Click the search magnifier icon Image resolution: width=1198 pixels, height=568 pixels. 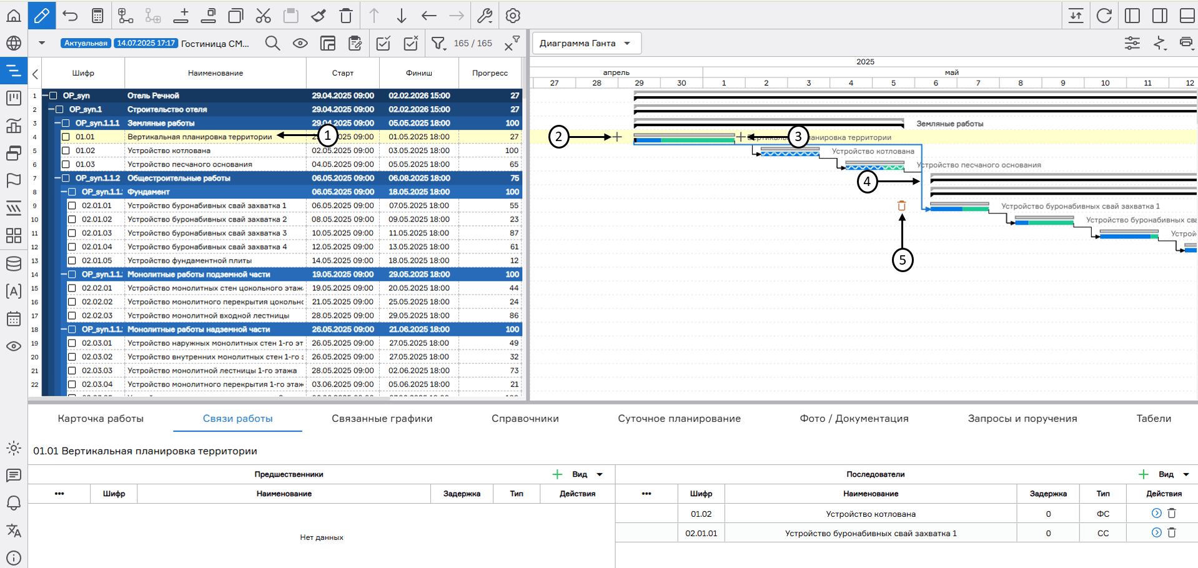click(x=272, y=43)
